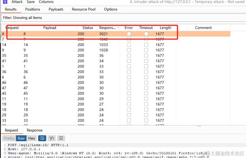Click the User-Agent header line
Screen dimensions: 246x158
click(108, 153)
